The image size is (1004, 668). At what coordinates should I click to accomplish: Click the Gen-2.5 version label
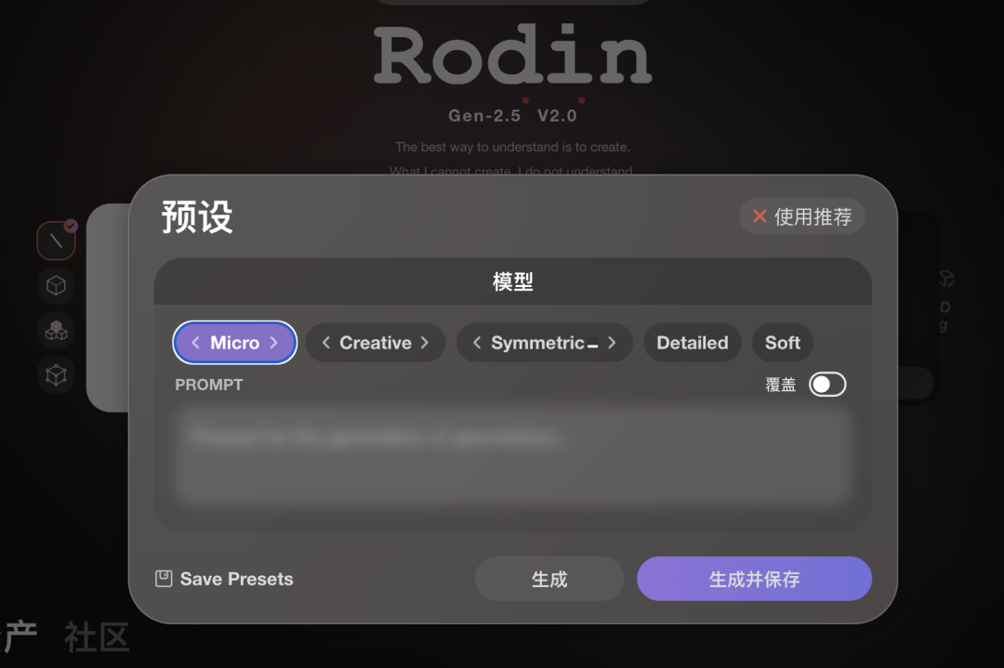(484, 116)
